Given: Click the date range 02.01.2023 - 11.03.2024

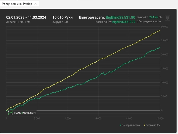Looking at the screenshot, I should (26, 18).
